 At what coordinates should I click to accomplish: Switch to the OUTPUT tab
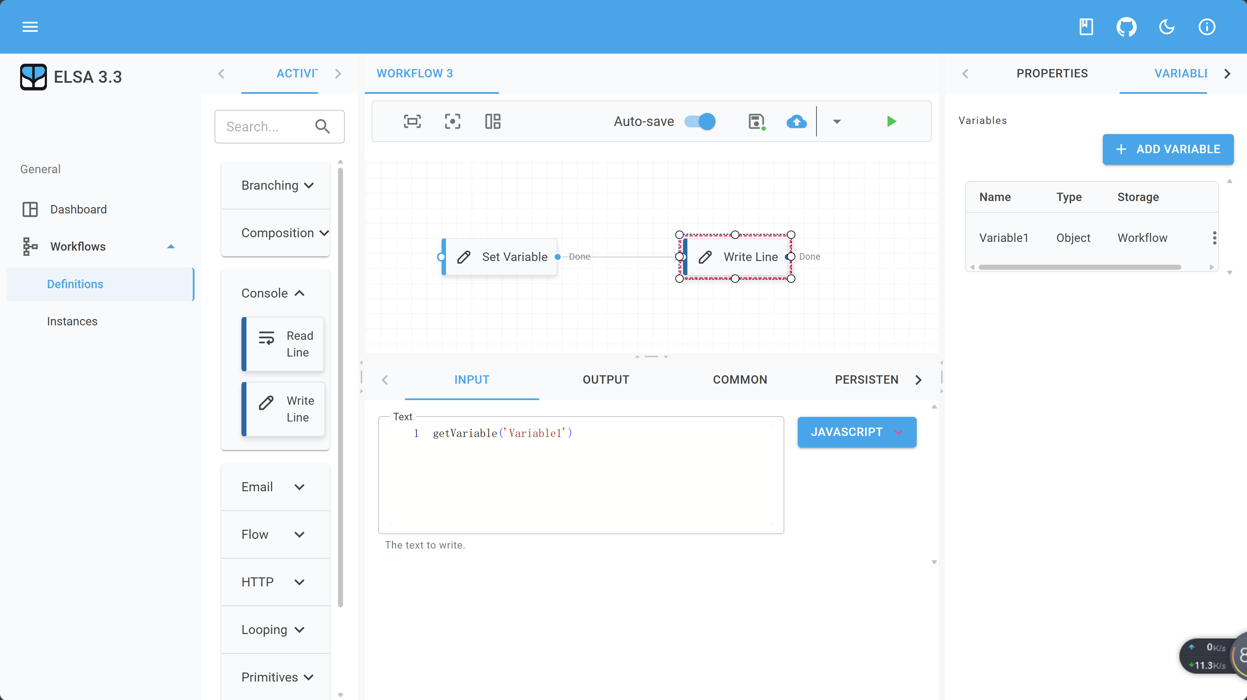pos(606,380)
